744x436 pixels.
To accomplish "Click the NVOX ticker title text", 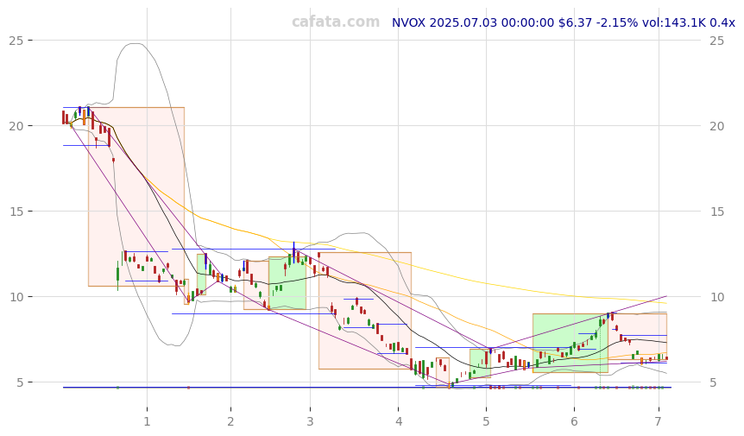I will point(564,22).
